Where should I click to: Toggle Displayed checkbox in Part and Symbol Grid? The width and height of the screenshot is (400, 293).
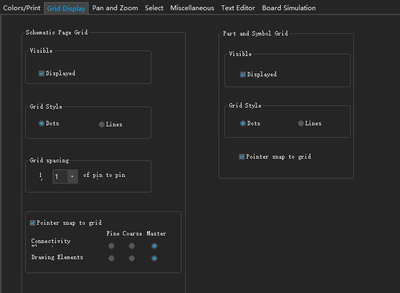click(x=243, y=75)
